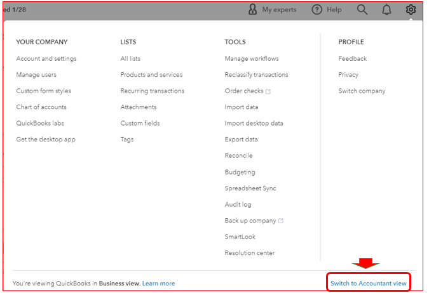
Task: Open Spreadsheet Sync
Action: pos(250,188)
